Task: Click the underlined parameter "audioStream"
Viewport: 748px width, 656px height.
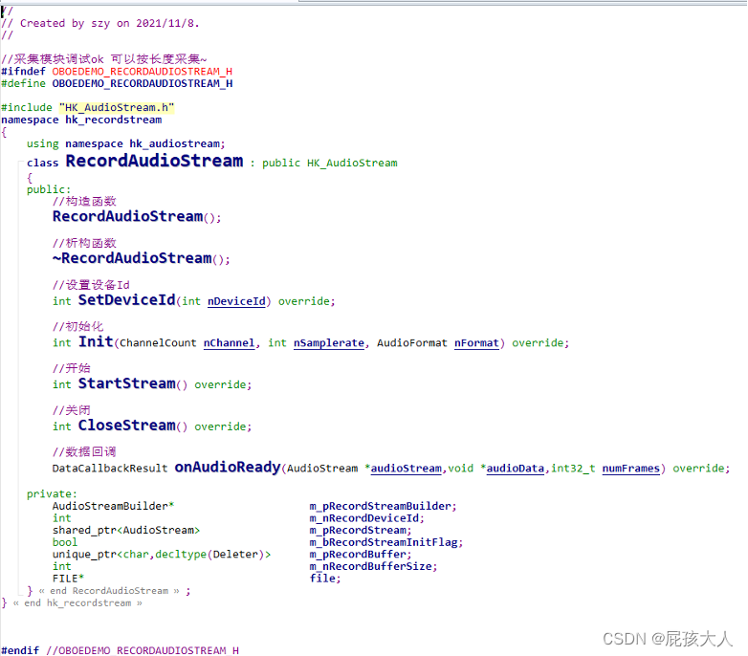Action: (x=407, y=469)
